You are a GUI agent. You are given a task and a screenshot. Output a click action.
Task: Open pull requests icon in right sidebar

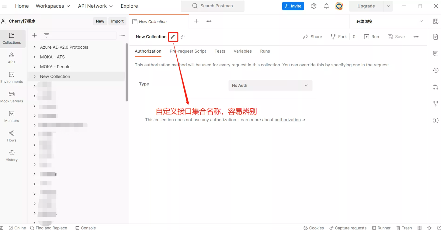pyautogui.click(x=435, y=87)
